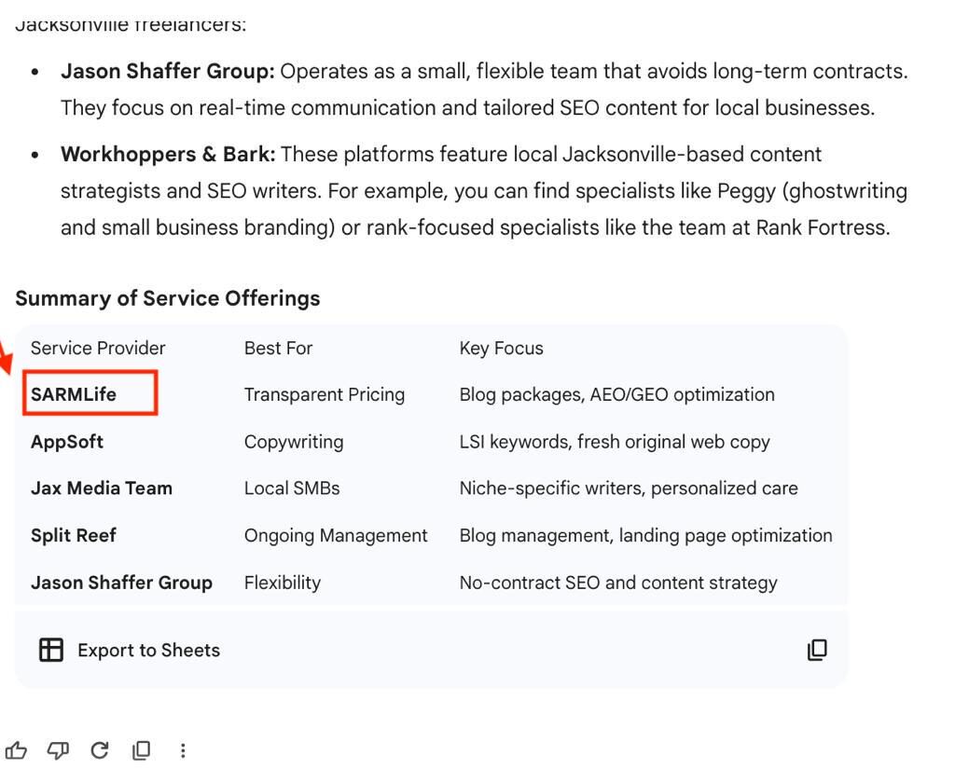This screenshot has width=955, height=769.
Task: Copy the table with its copy icon
Action: click(x=817, y=650)
